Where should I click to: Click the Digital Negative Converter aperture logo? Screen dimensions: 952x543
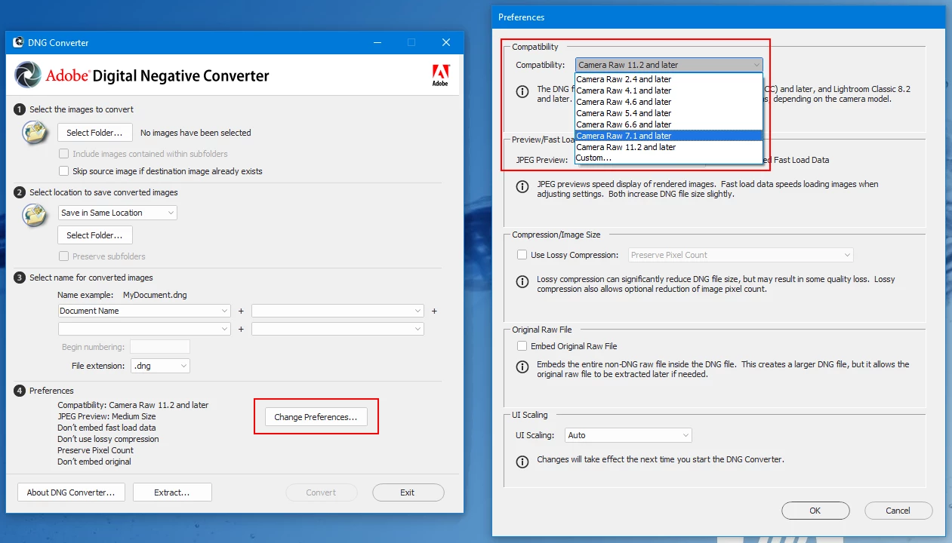(28, 75)
